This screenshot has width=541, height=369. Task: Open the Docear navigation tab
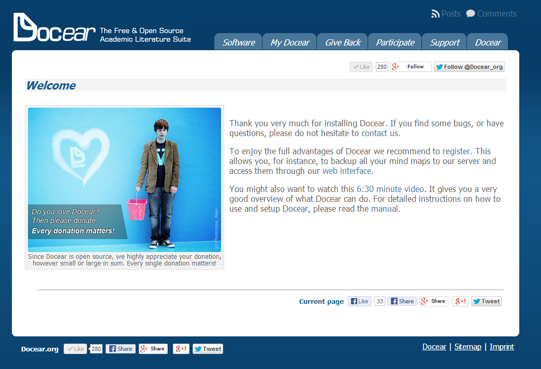pyautogui.click(x=488, y=42)
